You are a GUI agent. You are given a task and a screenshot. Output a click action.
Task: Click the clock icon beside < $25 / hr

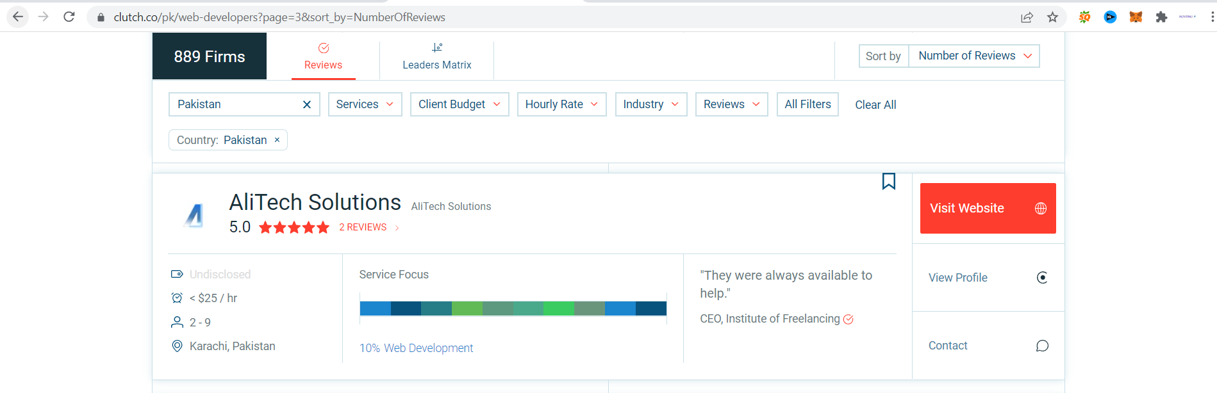tap(177, 298)
